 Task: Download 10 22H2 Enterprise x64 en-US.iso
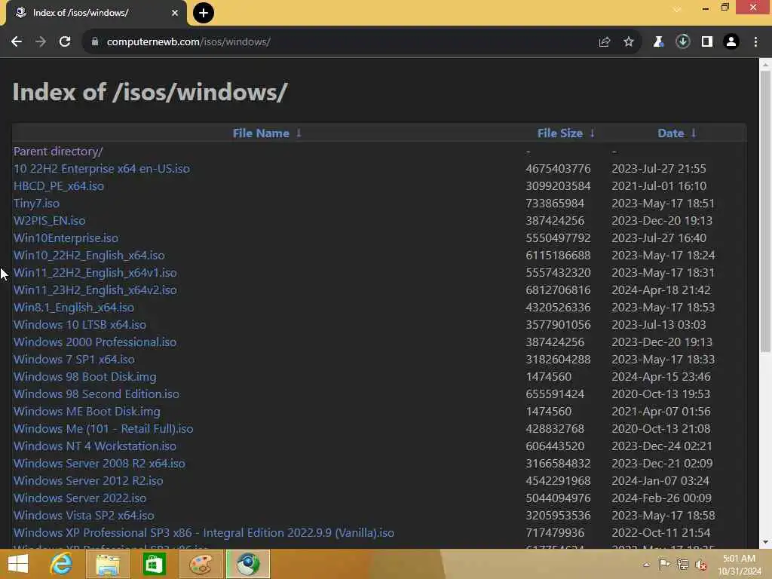[102, 168]
